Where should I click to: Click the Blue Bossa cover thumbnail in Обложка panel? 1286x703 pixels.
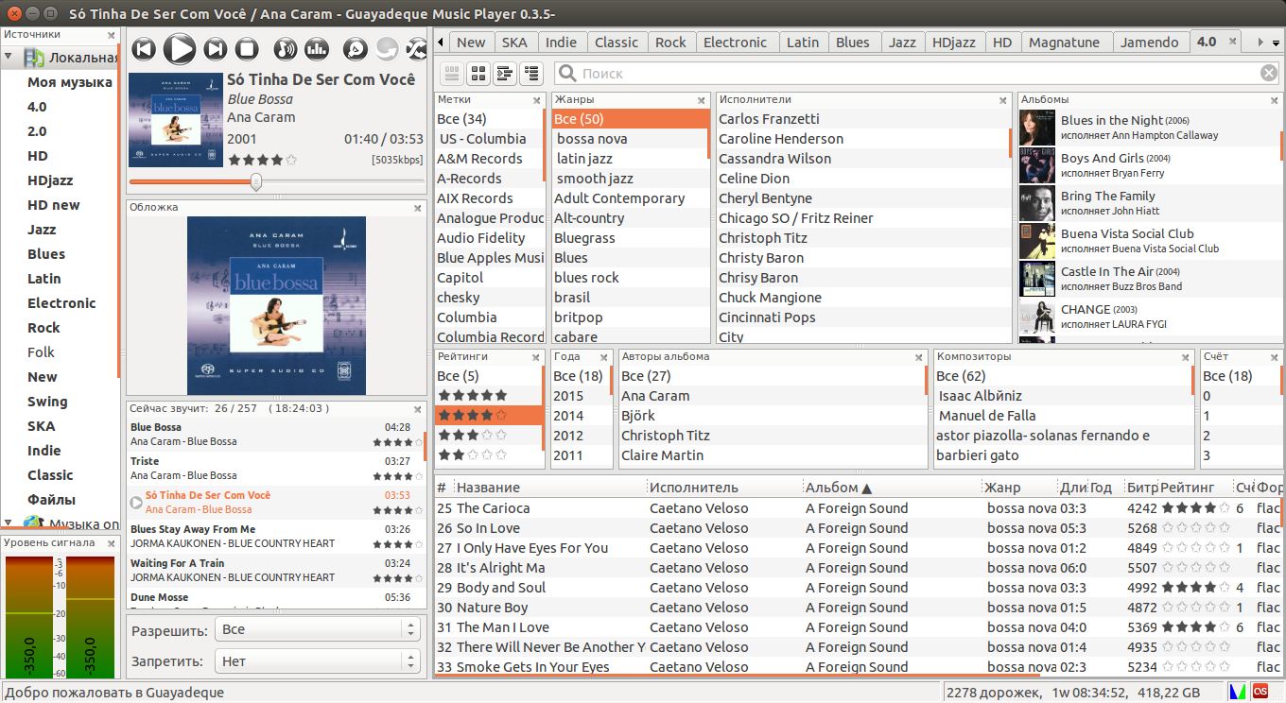coord(276,306)
